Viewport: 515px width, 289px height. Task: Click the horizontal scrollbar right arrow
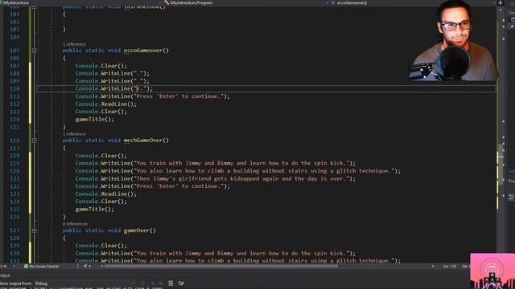[433, 267]
